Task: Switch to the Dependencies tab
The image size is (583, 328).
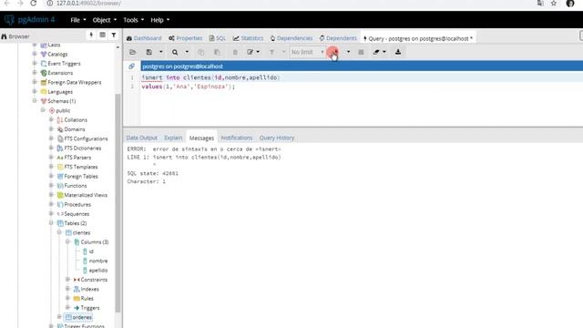Action: point(291,38)
